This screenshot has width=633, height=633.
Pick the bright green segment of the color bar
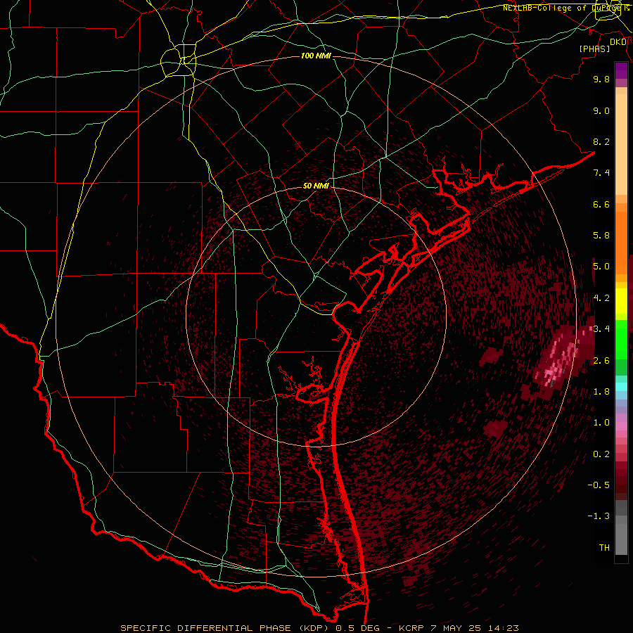tap(621, 340)
